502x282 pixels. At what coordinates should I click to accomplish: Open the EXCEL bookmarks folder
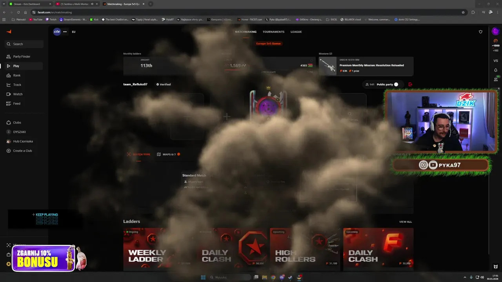point(331,19)
